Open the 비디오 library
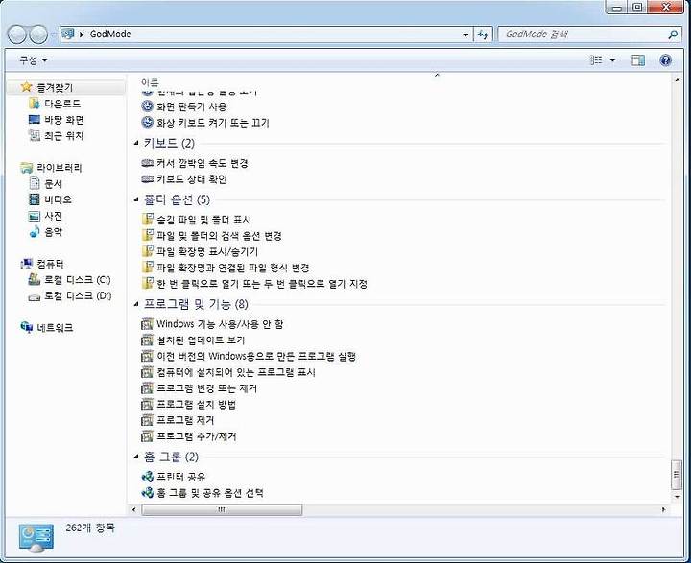Screen dimensions: 691x563 click(58, 199)
